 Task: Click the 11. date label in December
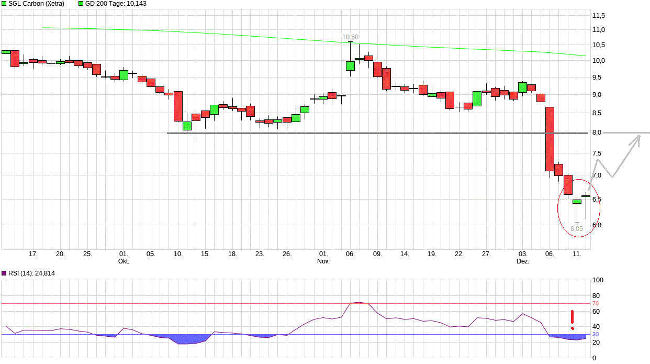coord(577,253)
